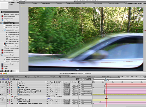
Task: Hide video of rich in car layer
Action: (x=47, y=87)
